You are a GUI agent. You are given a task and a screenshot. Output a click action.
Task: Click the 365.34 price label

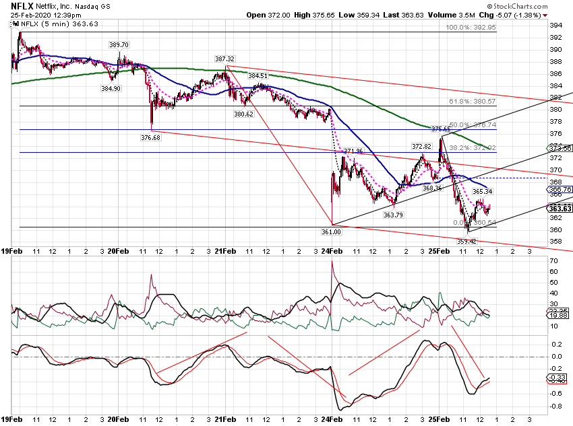[483, 192]
